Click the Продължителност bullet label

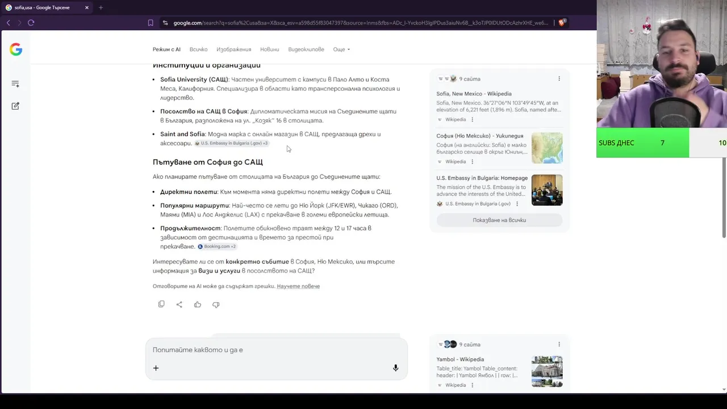coord(190,228)
